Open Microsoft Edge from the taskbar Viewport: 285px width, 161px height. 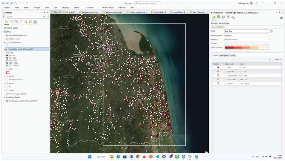118,157
